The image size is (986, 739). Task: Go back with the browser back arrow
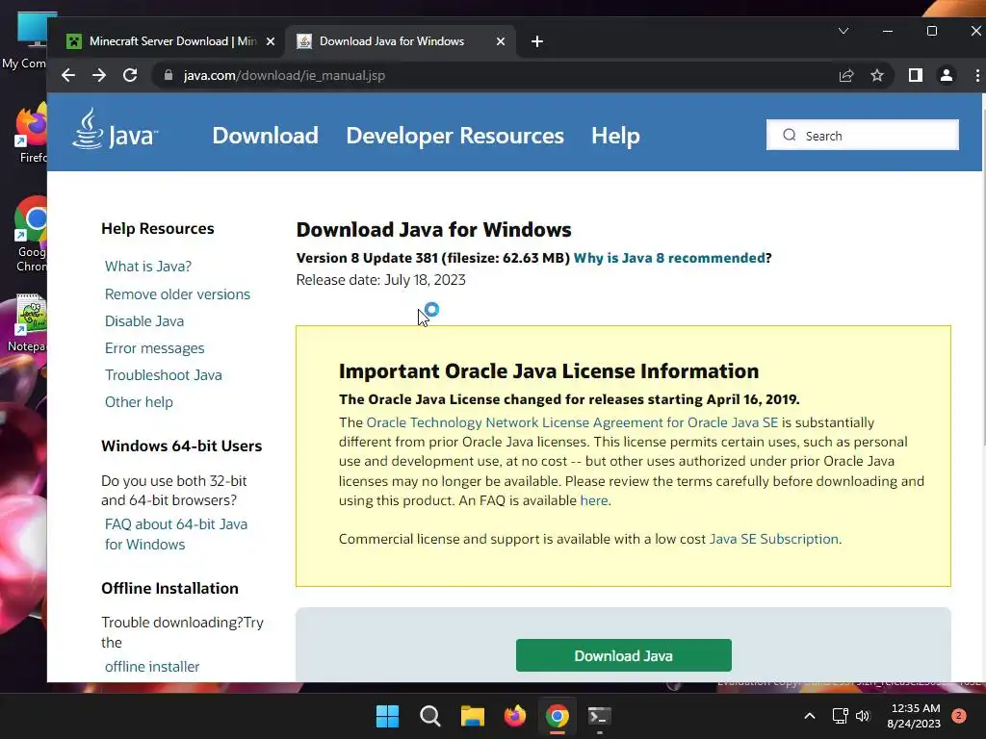pyautogui.click(x=68, y=75)
